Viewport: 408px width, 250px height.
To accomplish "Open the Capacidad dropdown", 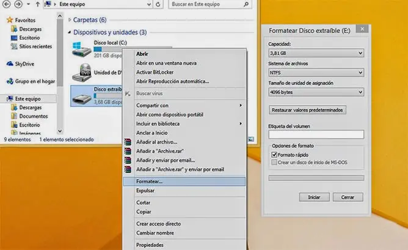I will coord(316,53).
